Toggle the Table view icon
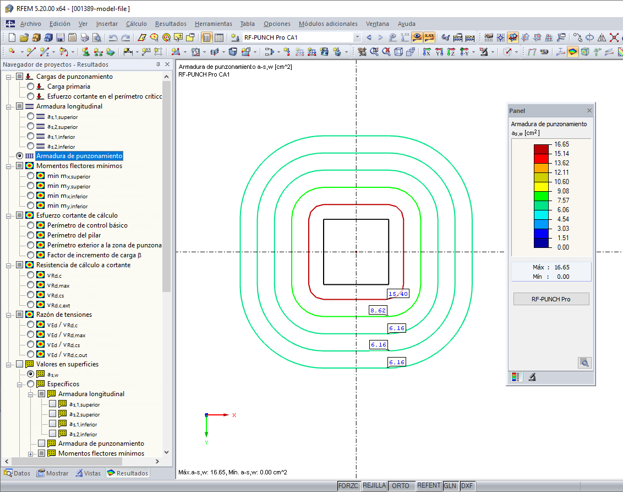The image size is (623, 492). pyautogui.click(x=219, y=37)
